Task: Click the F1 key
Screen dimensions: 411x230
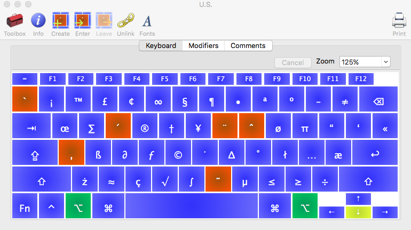Action: click(x=53, y=79)
